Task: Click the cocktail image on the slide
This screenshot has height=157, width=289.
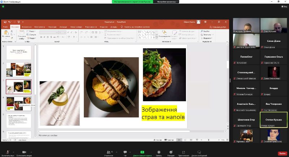Action: click(60, 103)
